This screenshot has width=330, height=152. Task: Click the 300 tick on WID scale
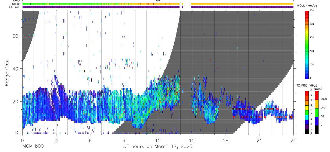point(312,38)
